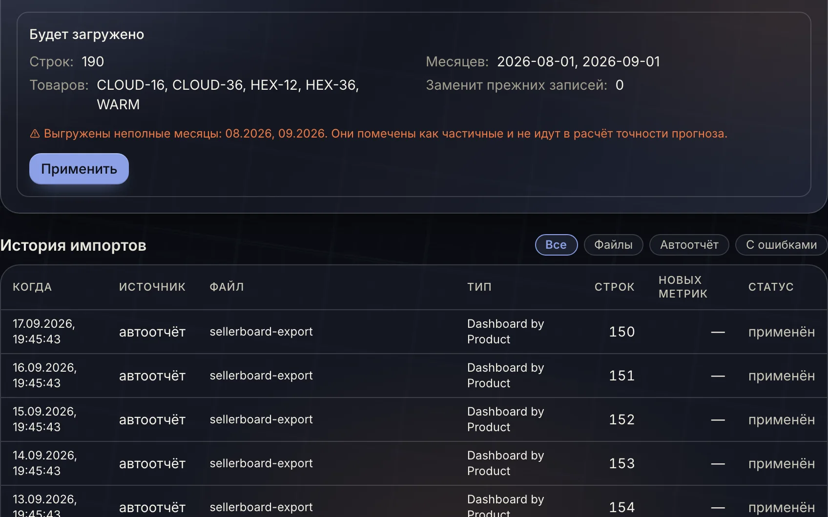Select the 16.09.2026, 19:45:43 date cell
The height and width of the screenshot is (517, 828).
(x=45, y=376)
